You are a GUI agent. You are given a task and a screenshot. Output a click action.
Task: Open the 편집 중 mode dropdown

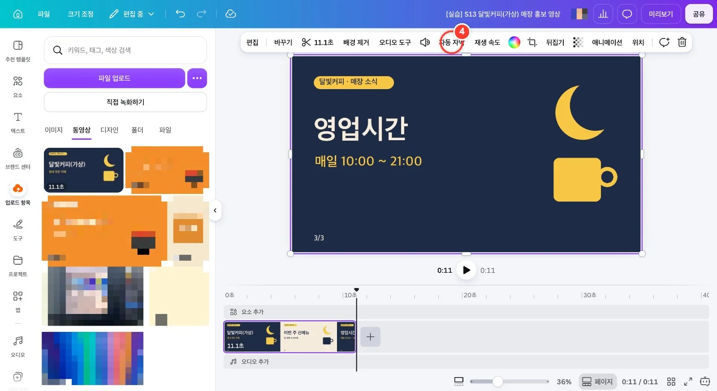132,14
